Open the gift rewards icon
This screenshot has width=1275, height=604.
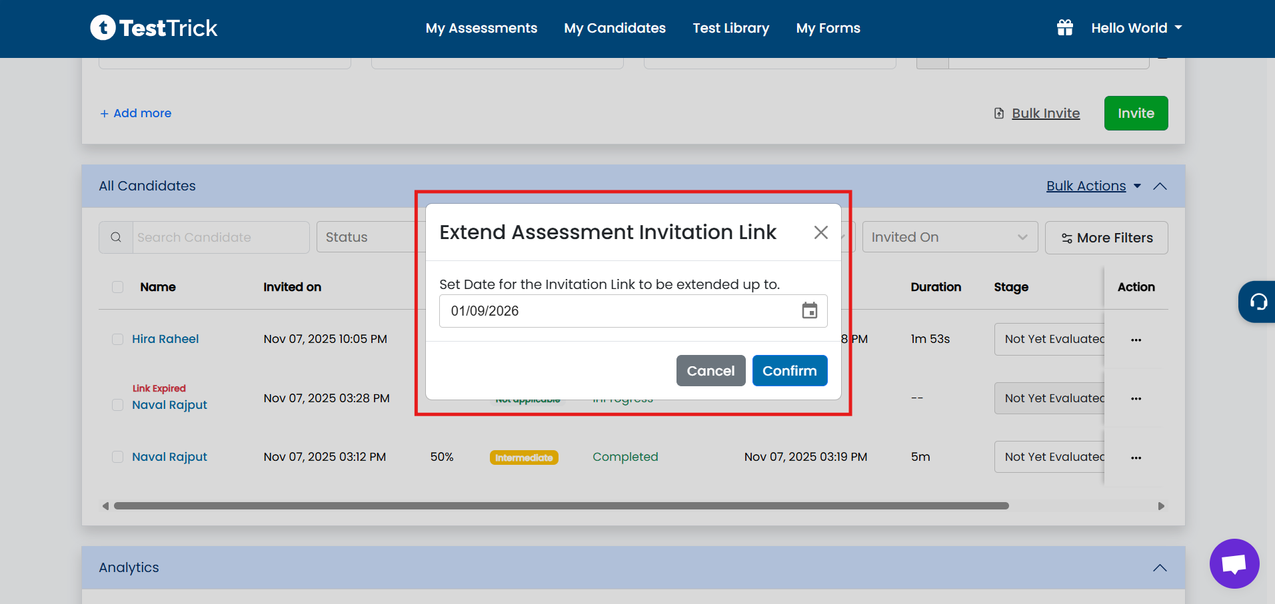click(x=1065, y=28)
